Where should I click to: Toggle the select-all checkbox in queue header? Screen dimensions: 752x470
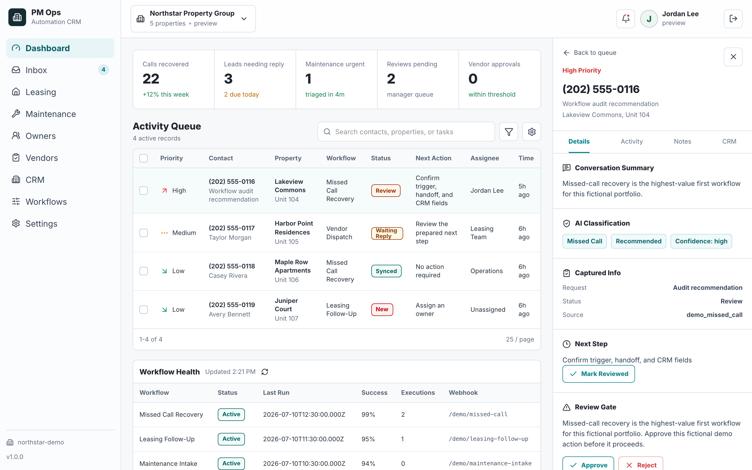[x=144, y=158]
